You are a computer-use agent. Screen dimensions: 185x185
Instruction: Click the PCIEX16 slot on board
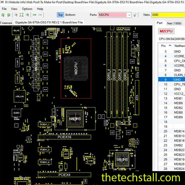click(x=64, y=137)
